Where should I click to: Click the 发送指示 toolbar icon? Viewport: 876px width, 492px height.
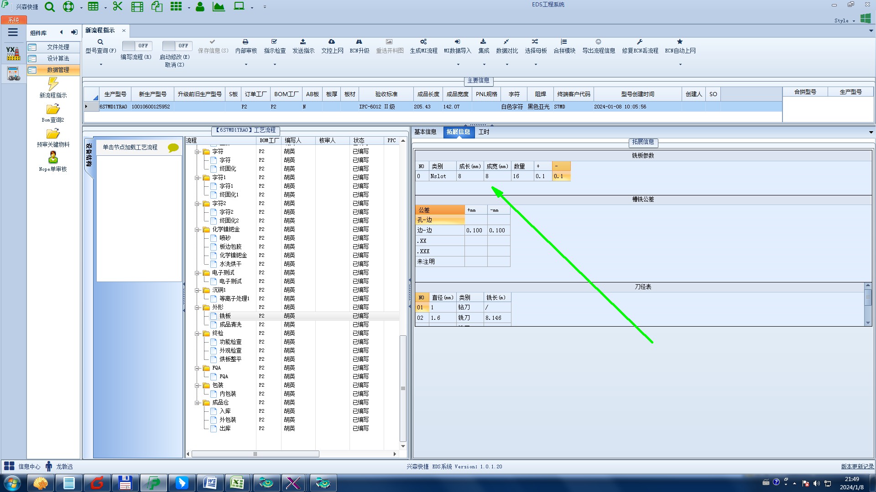coord(303,42)
